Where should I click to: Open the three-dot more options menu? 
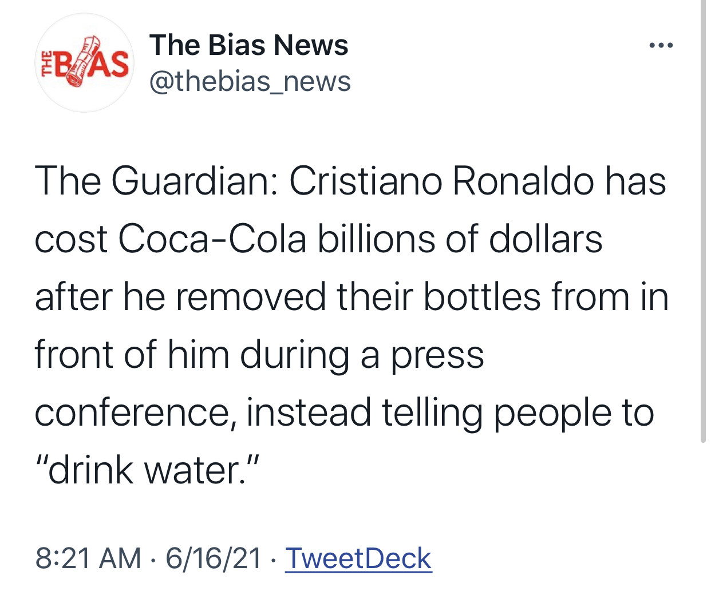(661, 45)
